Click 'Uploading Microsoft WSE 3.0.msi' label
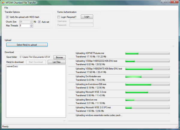 [x=91, y=92]
